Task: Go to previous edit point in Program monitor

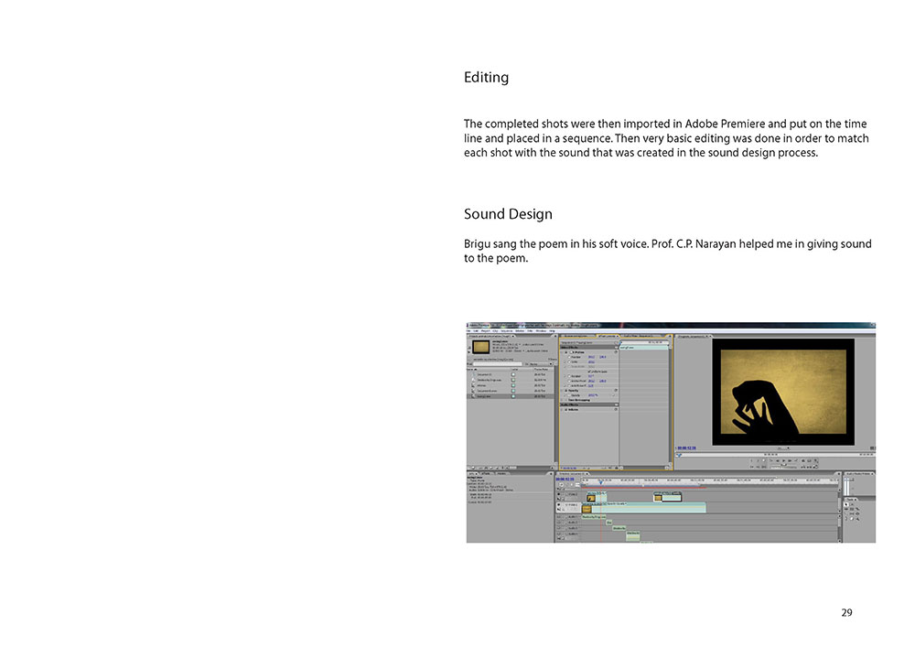Action: coord(770,460)
